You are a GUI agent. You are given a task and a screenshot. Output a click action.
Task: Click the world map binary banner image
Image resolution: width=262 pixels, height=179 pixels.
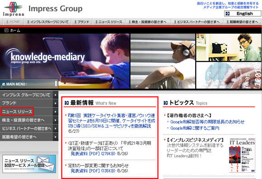(x=229, y=75)
